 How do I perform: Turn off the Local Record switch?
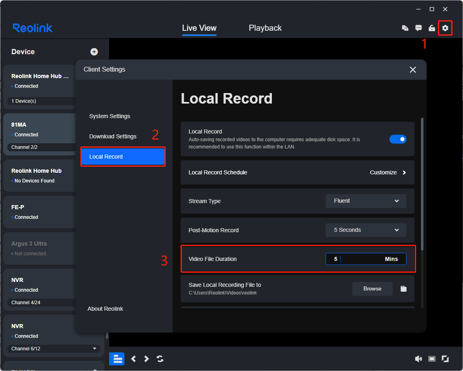point(398,139)
